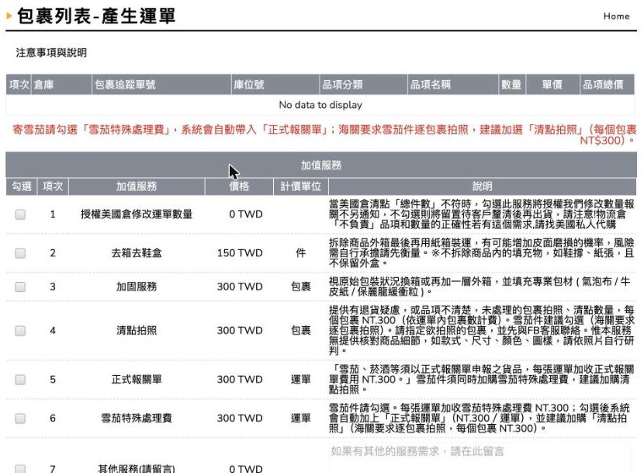Image resolution: width=644 pixels, height=473 pixels.
Task: Click the 加固服務 service name
Action: [137, 287]
